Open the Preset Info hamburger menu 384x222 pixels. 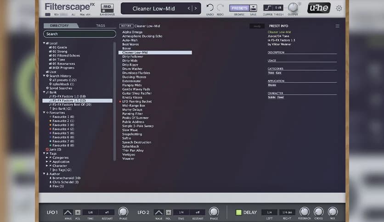coord(338,26)
